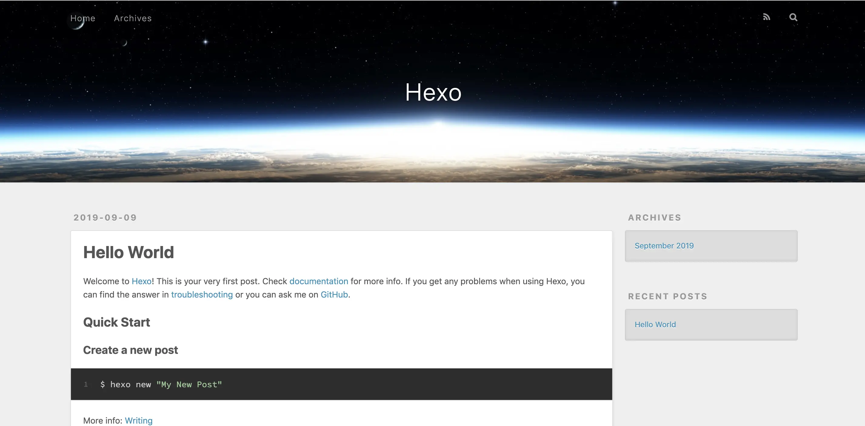The height and width of the screenshot is (426, 865).
Task: Click the ARCHIVES sidebar widget title
Action: tap(654, 218)
